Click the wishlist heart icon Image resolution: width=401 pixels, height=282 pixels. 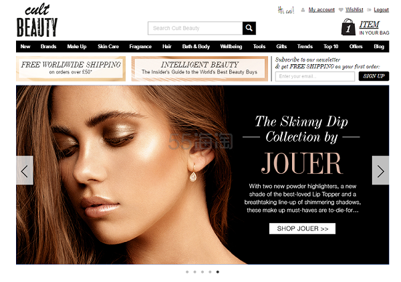pos(341,10)
